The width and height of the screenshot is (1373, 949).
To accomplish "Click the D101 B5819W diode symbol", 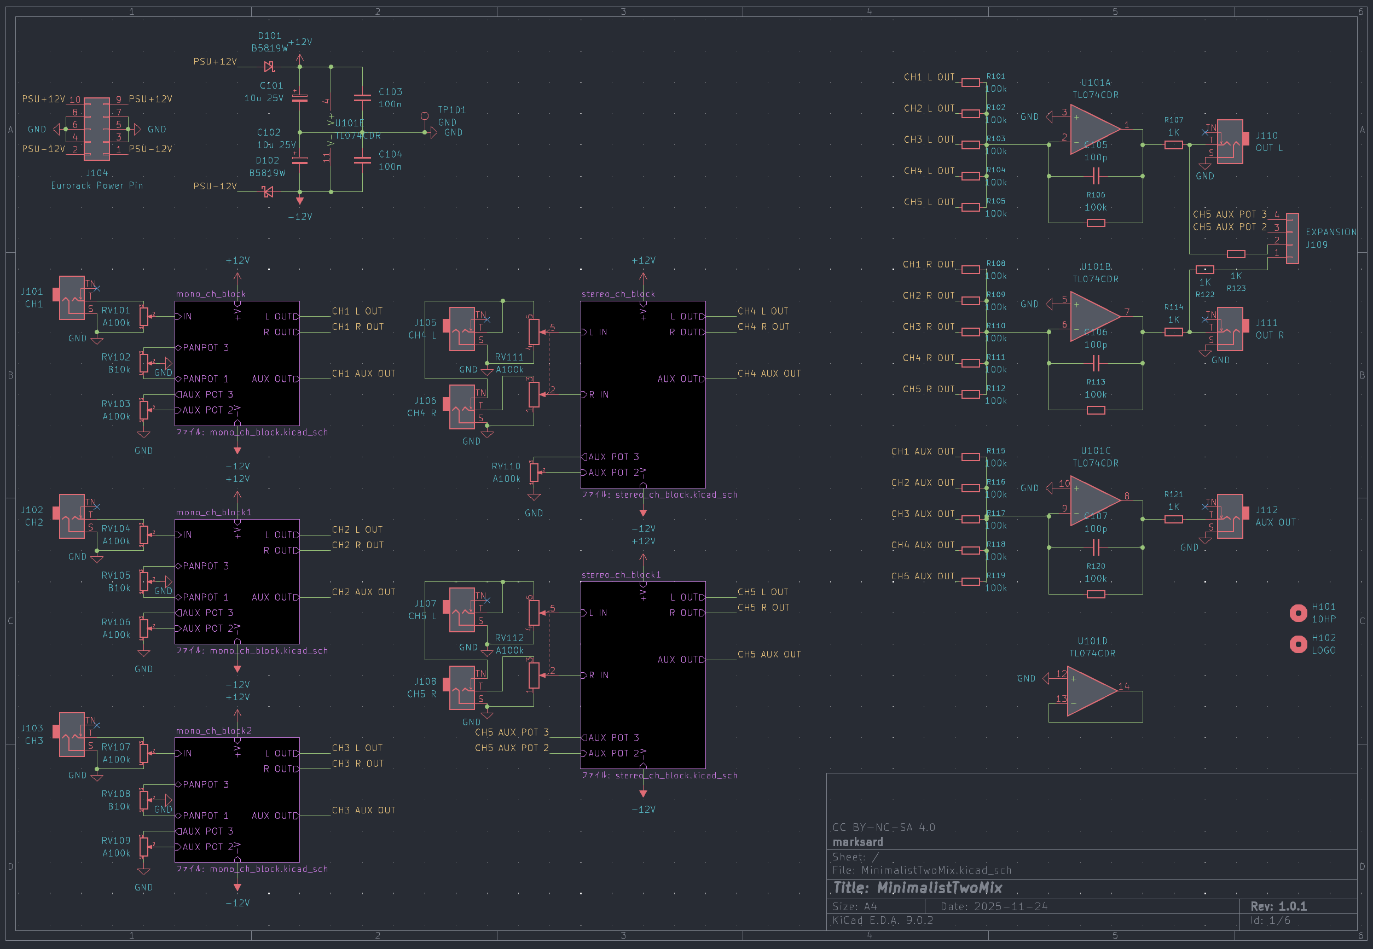I will (269, 67).
